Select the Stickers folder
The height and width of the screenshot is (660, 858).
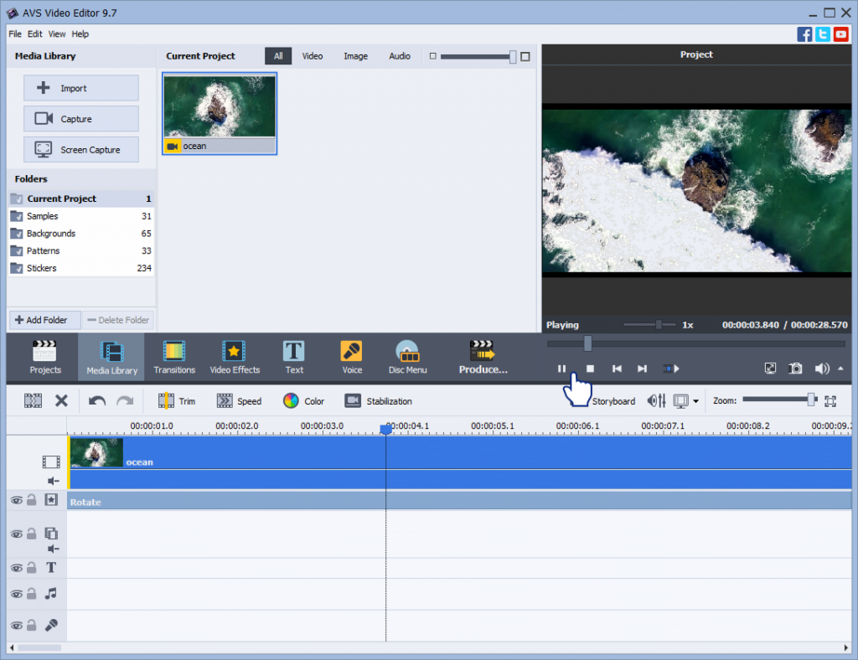(42, 268)
